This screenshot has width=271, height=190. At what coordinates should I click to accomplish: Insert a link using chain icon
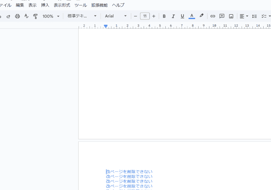point(213,16)
